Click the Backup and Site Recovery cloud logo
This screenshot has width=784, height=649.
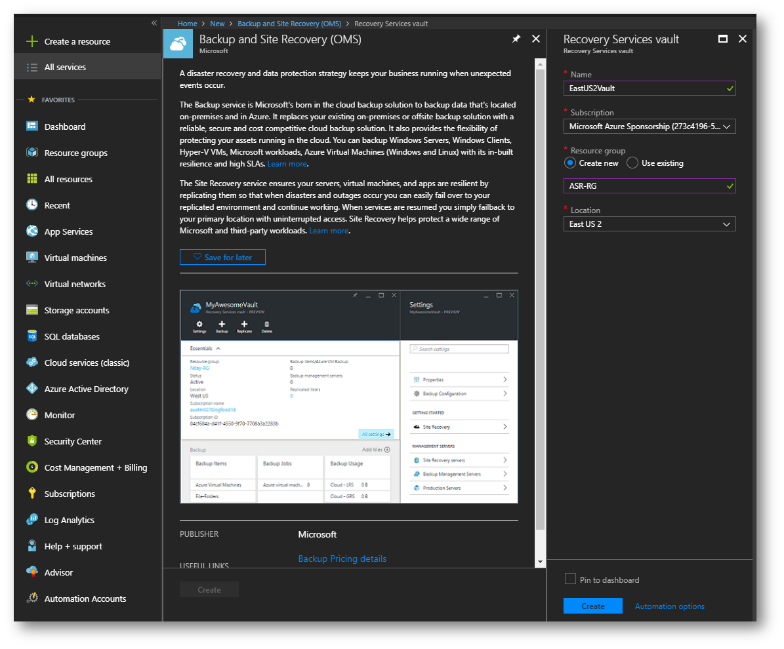[178, 43]
